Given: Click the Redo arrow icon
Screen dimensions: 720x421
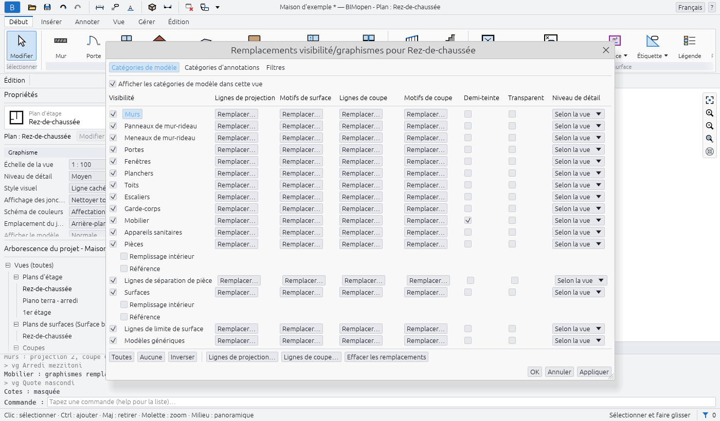Looking at the screenshot, I should [78, 7].
